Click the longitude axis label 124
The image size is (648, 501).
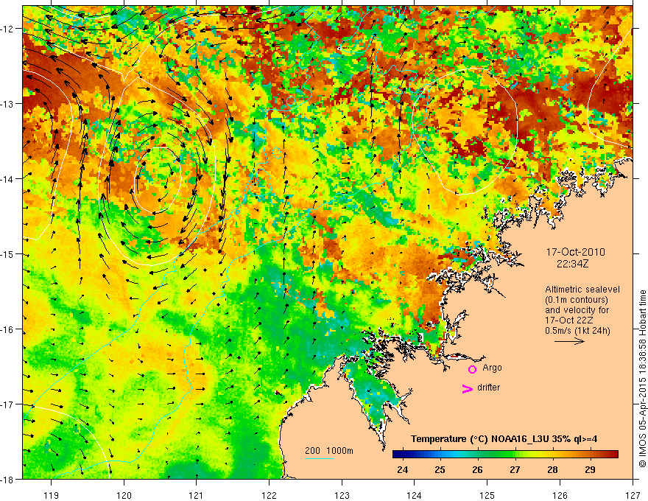pyautogui.click(x=415, y=495)
